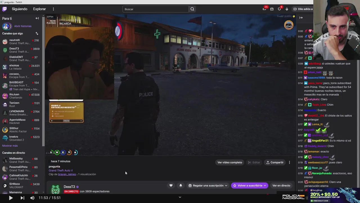360x203 pixels.
Task: Click the Ver vídeo completo button
Action: pyautogui.click(x=230, y=162)
